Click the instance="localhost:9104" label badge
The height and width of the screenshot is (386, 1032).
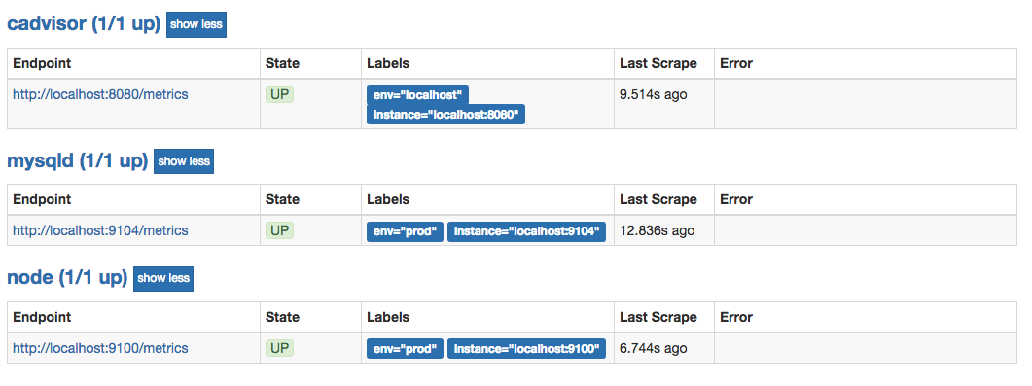(526, 231)
